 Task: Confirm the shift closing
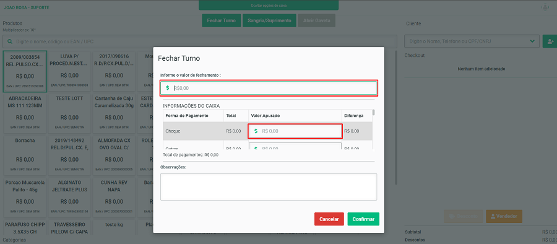[363, 219]
